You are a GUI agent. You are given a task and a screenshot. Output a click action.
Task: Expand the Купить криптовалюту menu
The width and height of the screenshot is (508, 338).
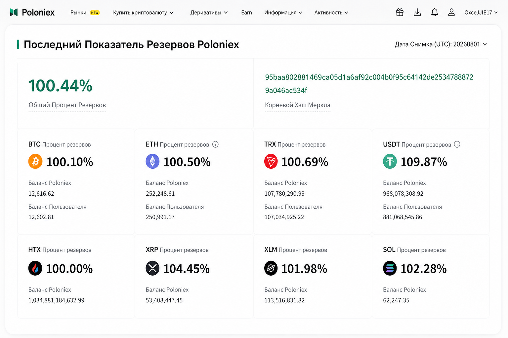tap(143, 13)
